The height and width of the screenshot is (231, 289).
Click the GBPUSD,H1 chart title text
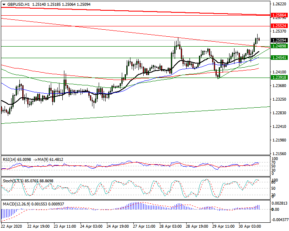pos(18,5)
